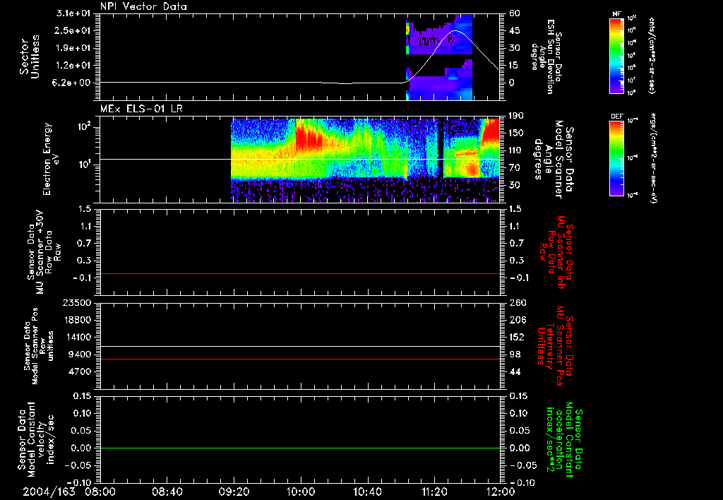Click the 98 telemetry tick label
The height and width of the screenshot is (500, 723).
(x=515, y=355)
